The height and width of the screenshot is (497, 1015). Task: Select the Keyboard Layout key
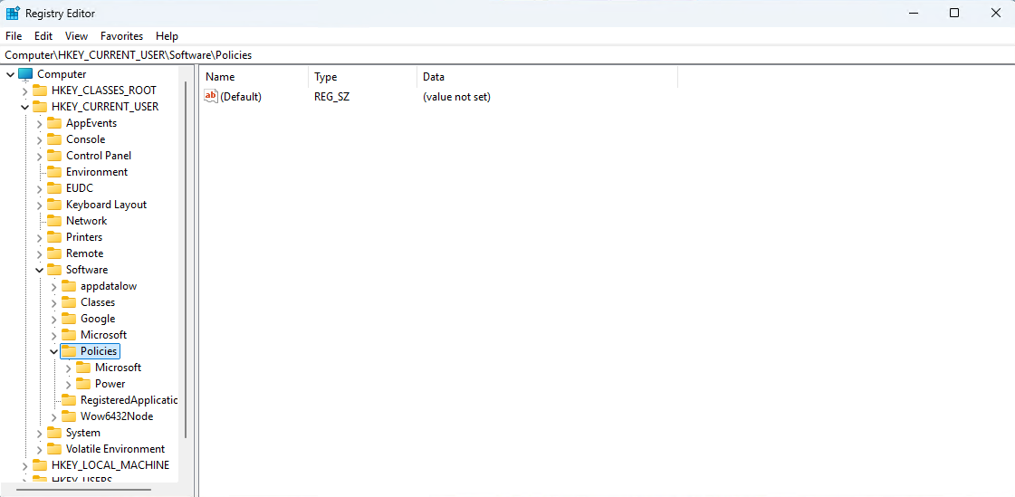(x=106, y=205)
